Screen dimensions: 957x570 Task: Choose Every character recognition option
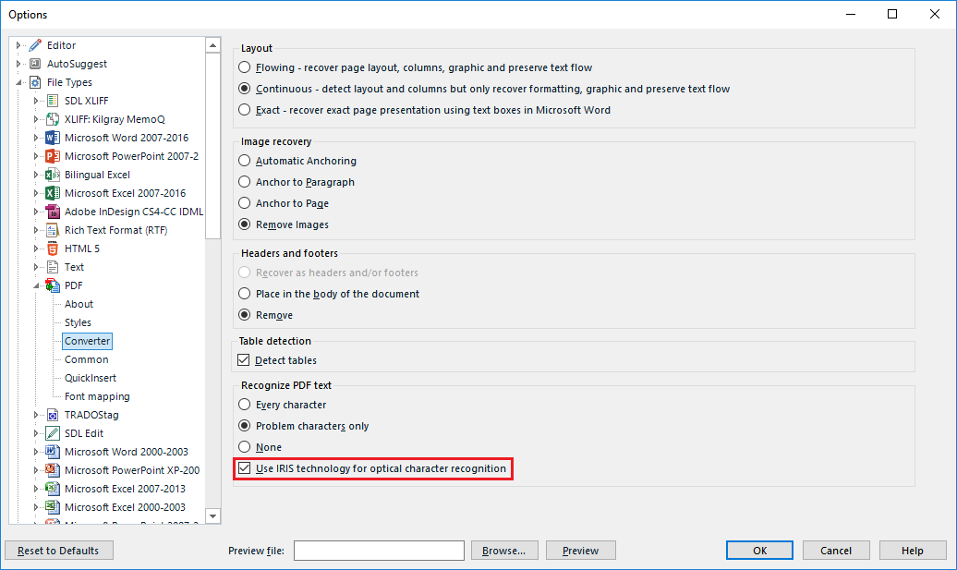[x=245, y=404]
